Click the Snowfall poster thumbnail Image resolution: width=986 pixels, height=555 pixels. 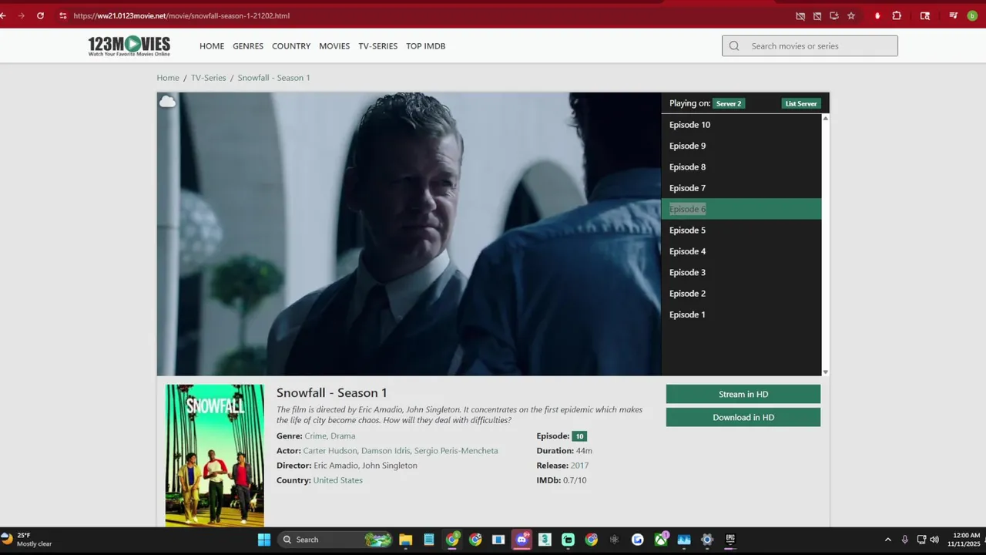point(215,456)
